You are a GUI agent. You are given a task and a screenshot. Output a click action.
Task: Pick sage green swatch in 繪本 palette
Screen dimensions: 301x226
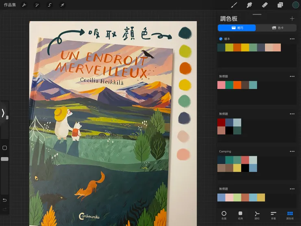point(253,48)
